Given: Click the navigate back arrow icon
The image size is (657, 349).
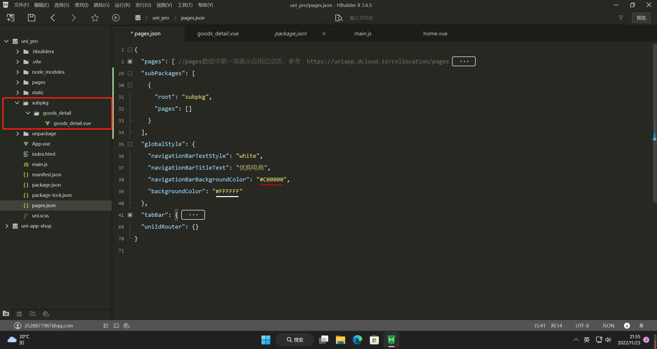Looking at the screenshot, I should coord(53,18).
